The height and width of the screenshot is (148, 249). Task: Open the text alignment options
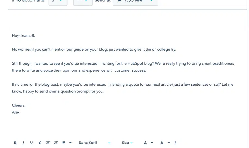(x=66, y=143)
